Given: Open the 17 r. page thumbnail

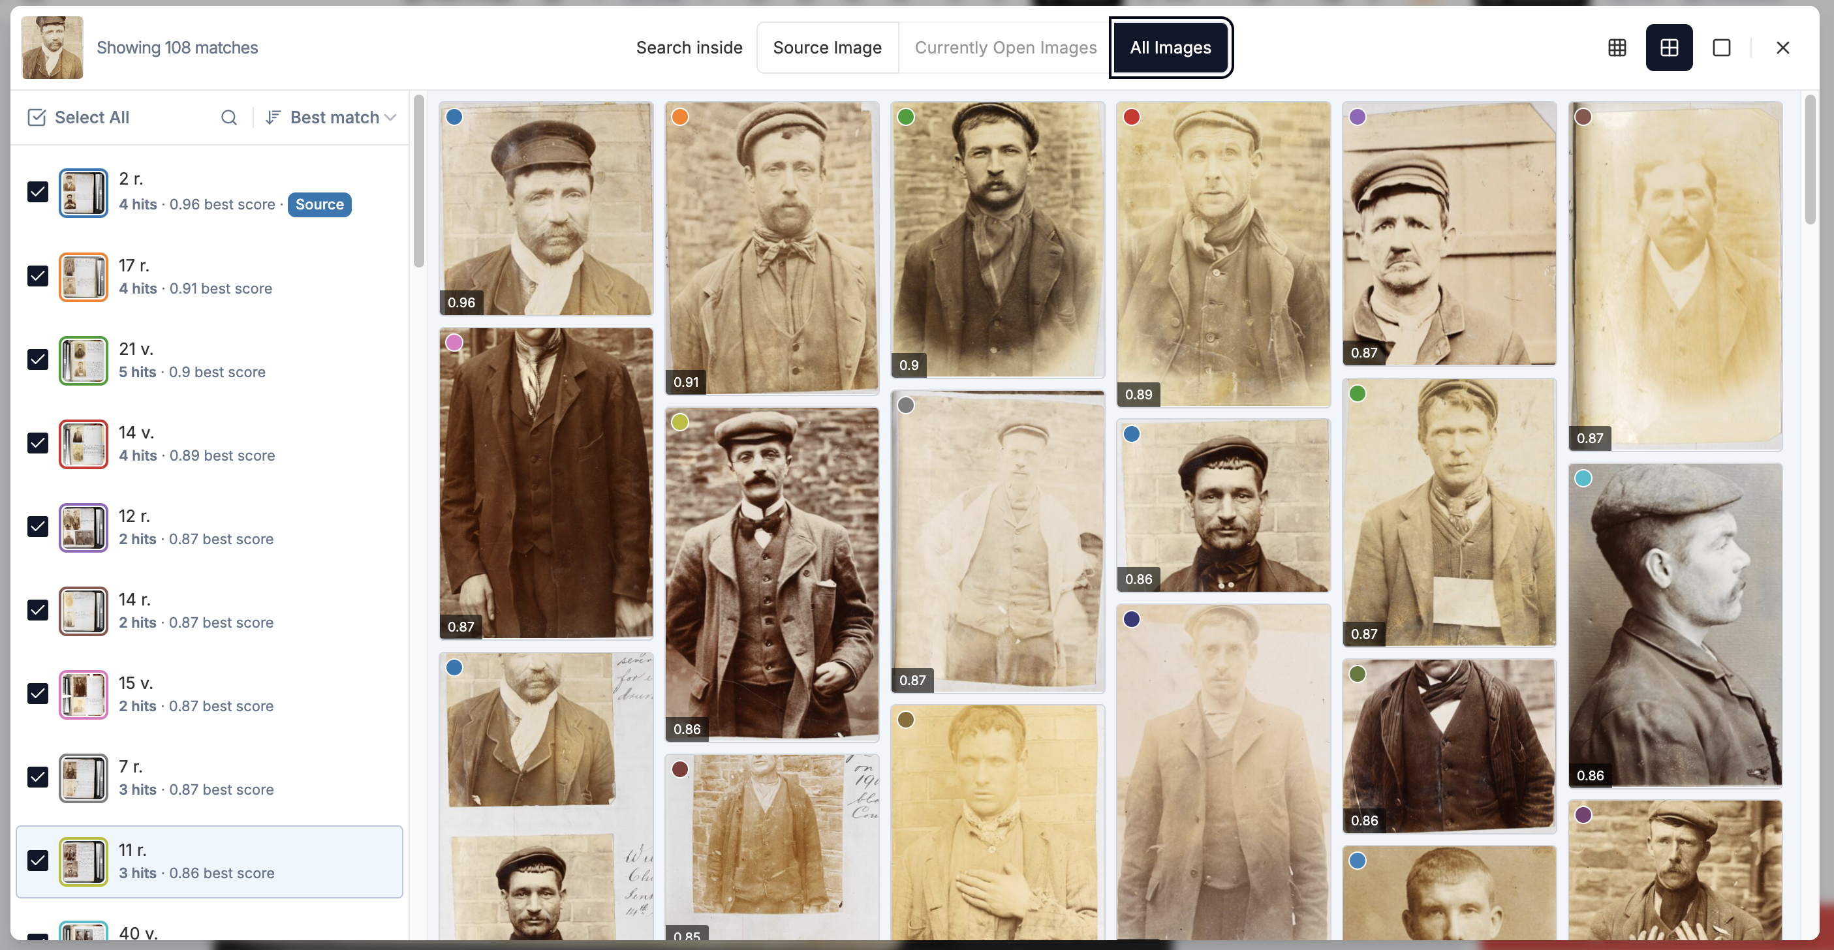Looking at the screenshot, I should coord(84,277).
